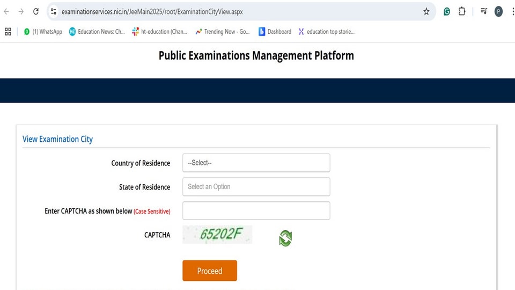Open the Education News bookmark

(97, 32)
